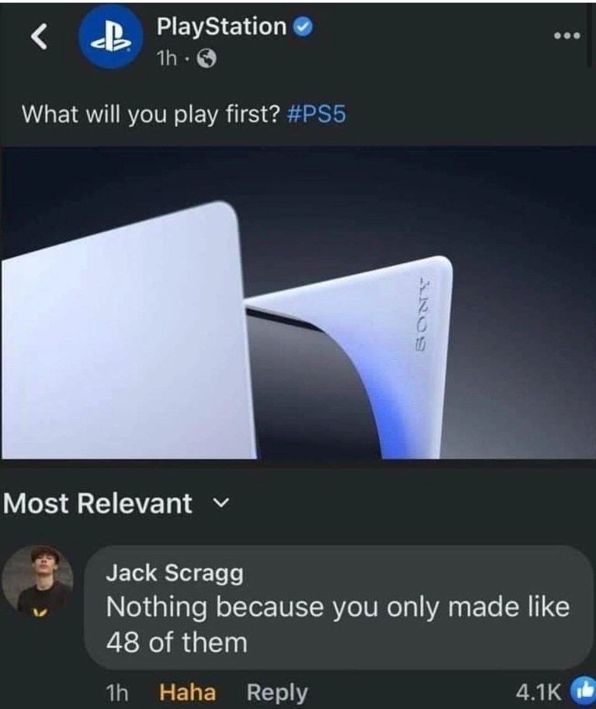Tap the blue like reaction icon on the comment
Viewport: 596px width, 709px height.
coord(581,690)
